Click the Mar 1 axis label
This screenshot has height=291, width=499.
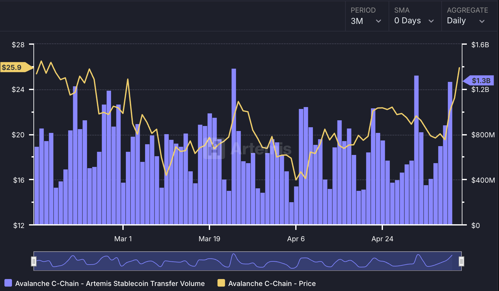[x=123, y=239]
